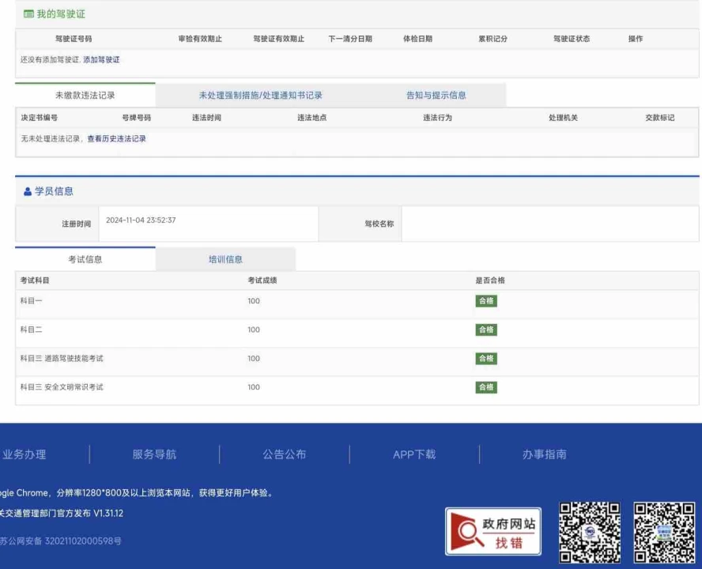Open the 告知与提示信息 tab
The width and height of the screenshot is (702, 569).
pyautogui.click(x=436, y=96)
